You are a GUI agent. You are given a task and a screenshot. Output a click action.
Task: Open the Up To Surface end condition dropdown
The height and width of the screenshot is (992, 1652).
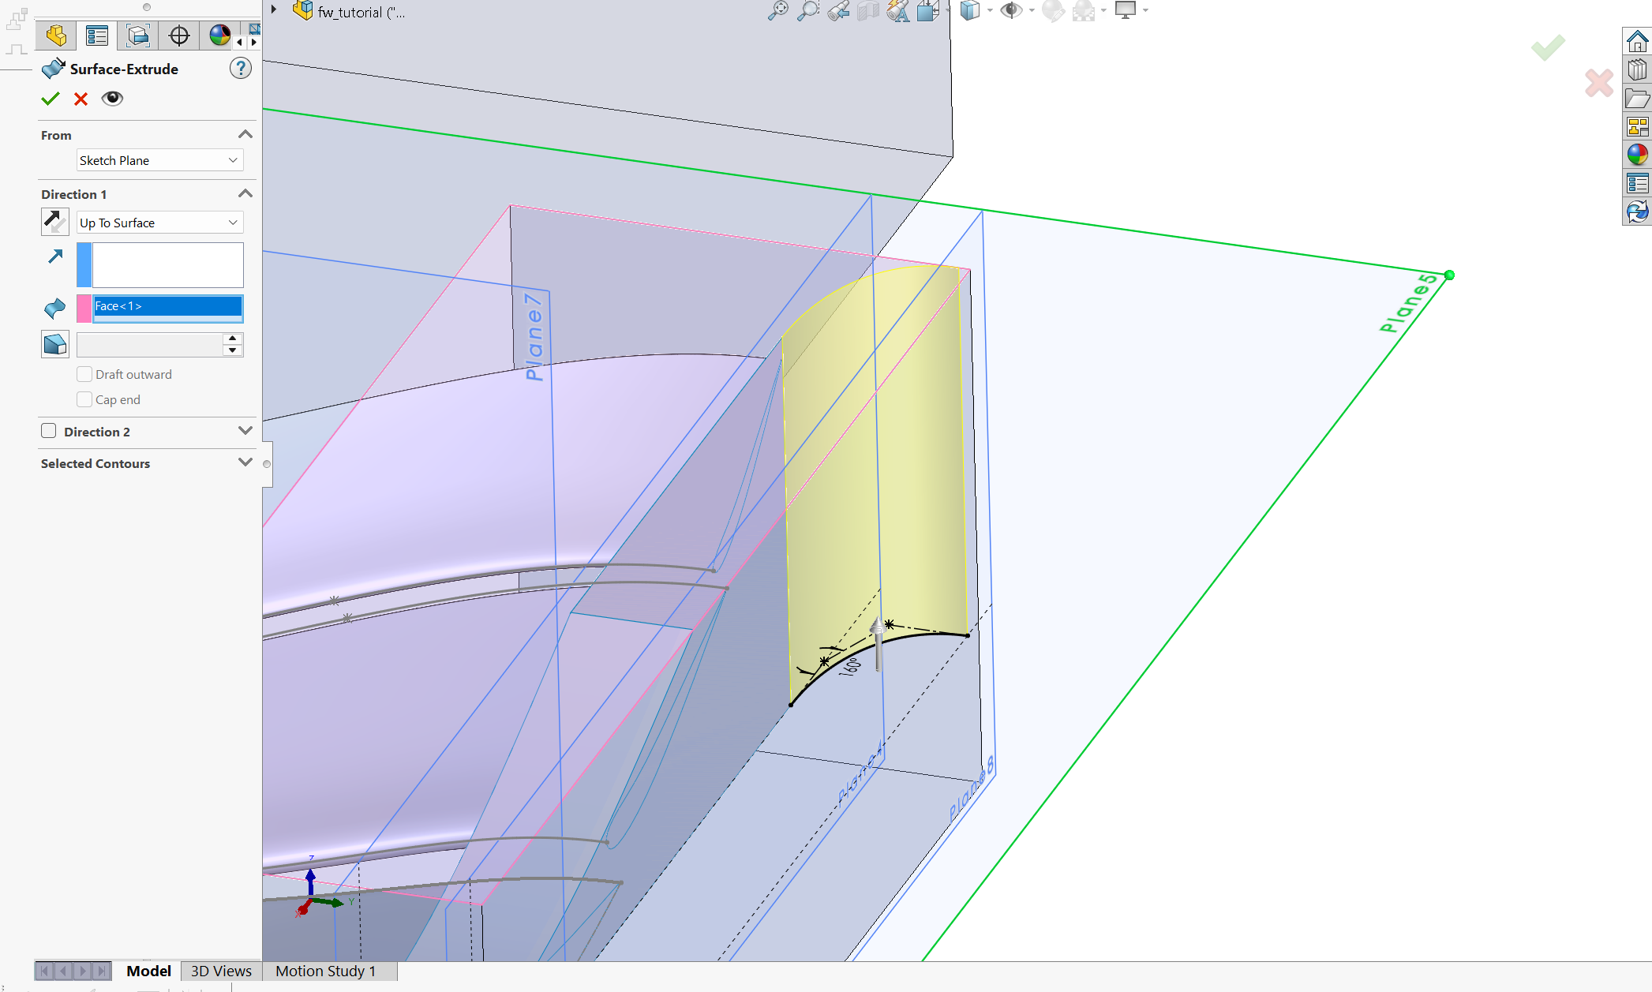click(x=159, y=223)
